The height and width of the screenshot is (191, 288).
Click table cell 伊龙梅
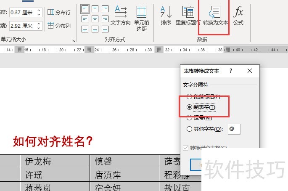pos(55,162)
